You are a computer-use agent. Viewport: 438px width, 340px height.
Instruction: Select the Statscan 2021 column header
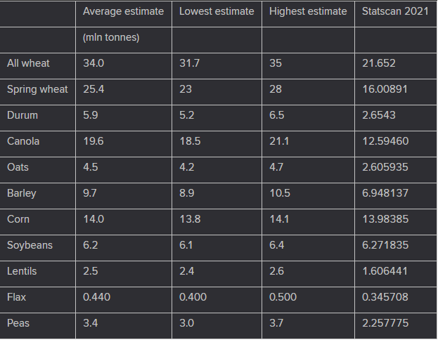point(395,11)
